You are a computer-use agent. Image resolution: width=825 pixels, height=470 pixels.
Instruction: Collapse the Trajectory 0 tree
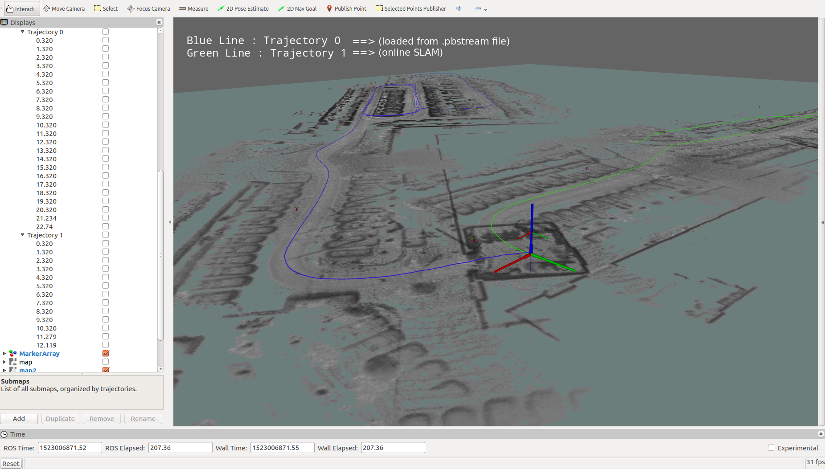22,32
